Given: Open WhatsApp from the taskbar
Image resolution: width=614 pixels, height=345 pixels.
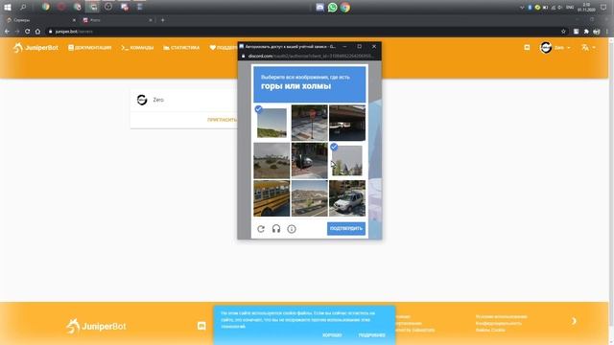Looking at the screenshot, I should pos(333,7).
